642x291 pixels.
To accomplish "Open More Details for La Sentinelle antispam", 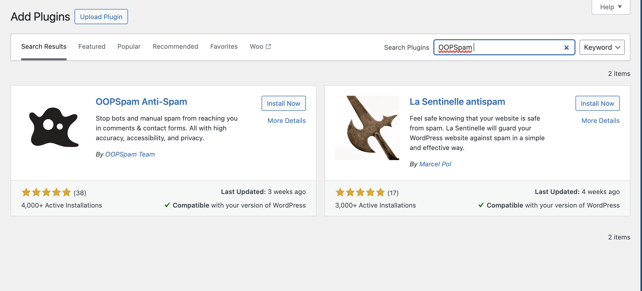I will pyautogui.click(x=600, y=120).
